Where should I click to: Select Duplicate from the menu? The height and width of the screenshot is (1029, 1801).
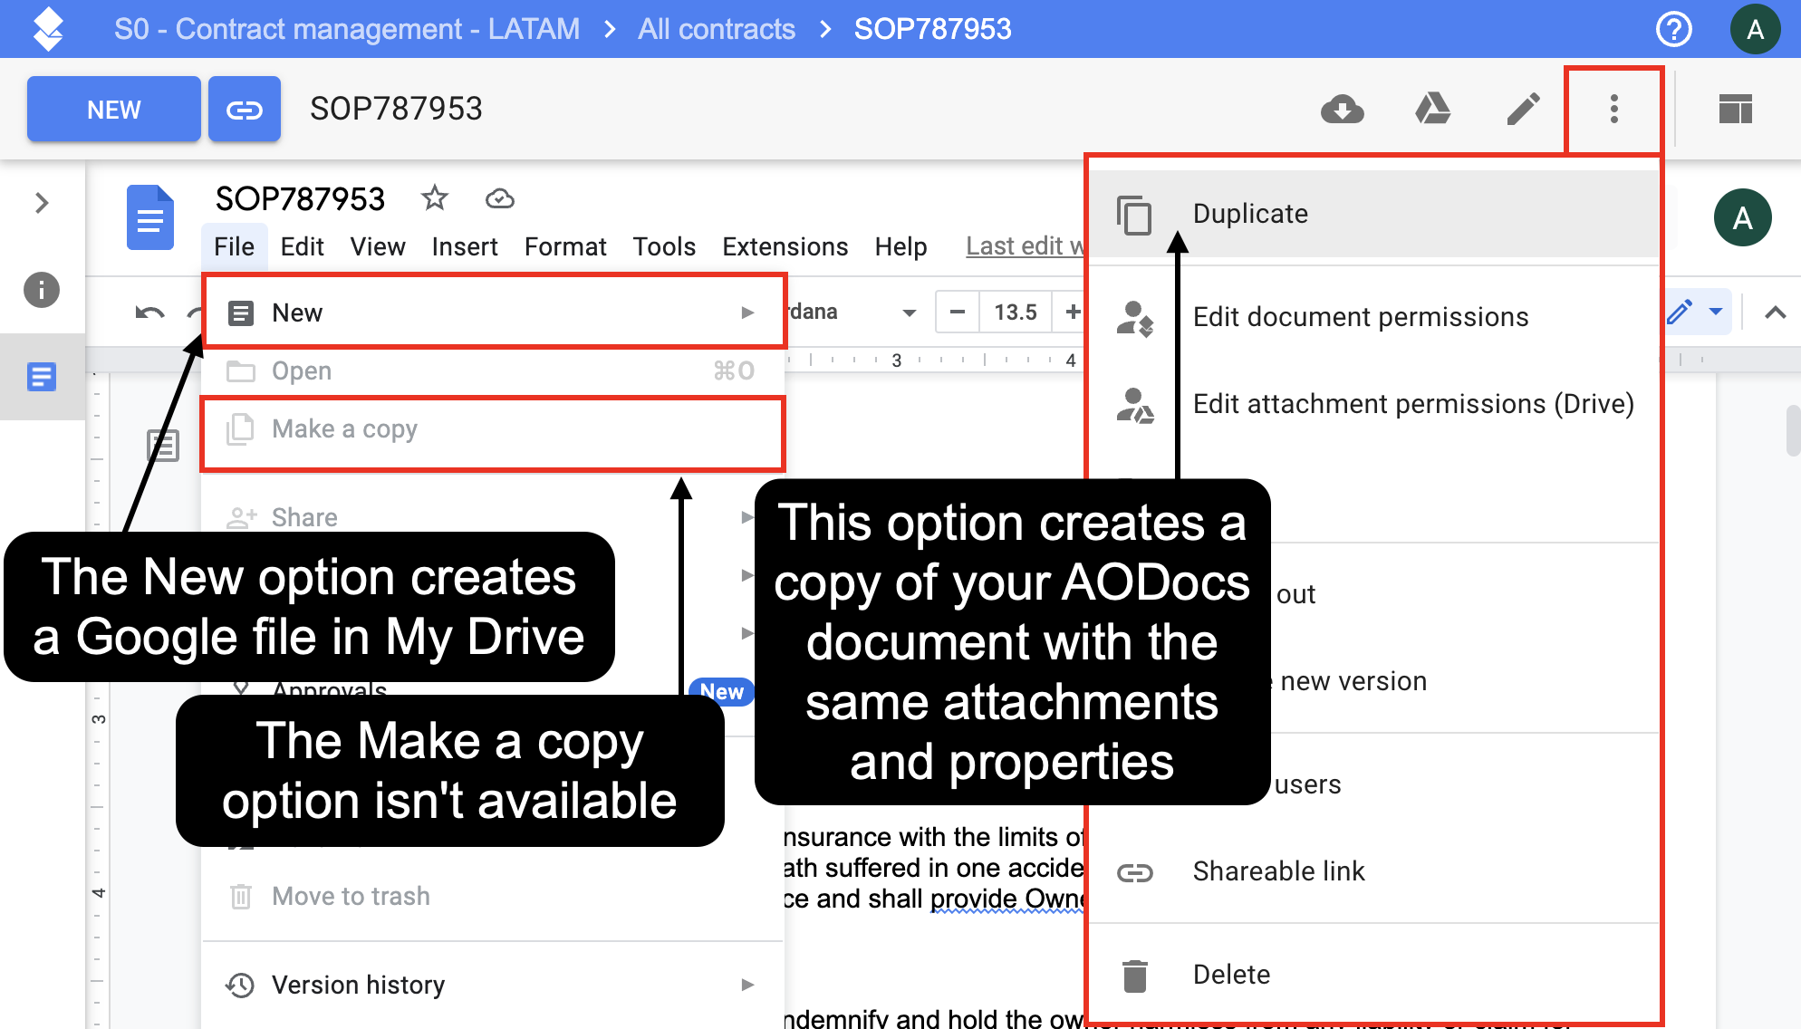1250,214
